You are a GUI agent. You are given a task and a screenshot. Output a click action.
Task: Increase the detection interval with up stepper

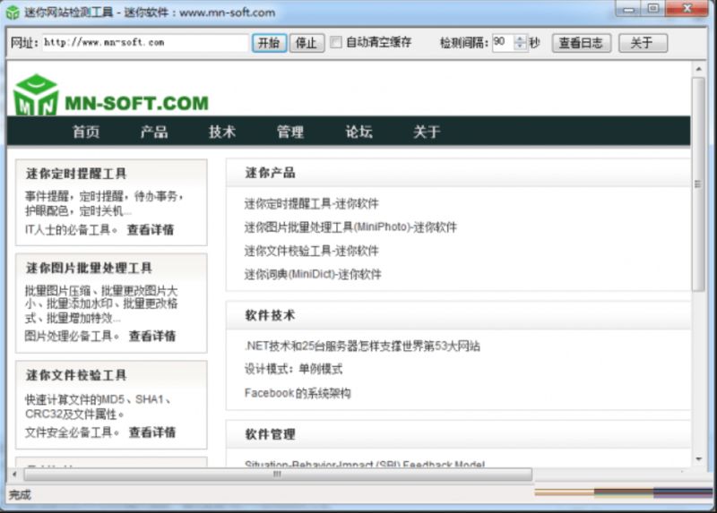520,38
